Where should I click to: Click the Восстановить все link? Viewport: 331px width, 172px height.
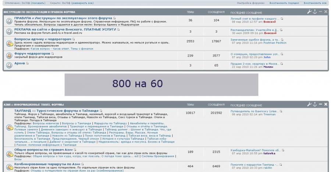point(315,3)
